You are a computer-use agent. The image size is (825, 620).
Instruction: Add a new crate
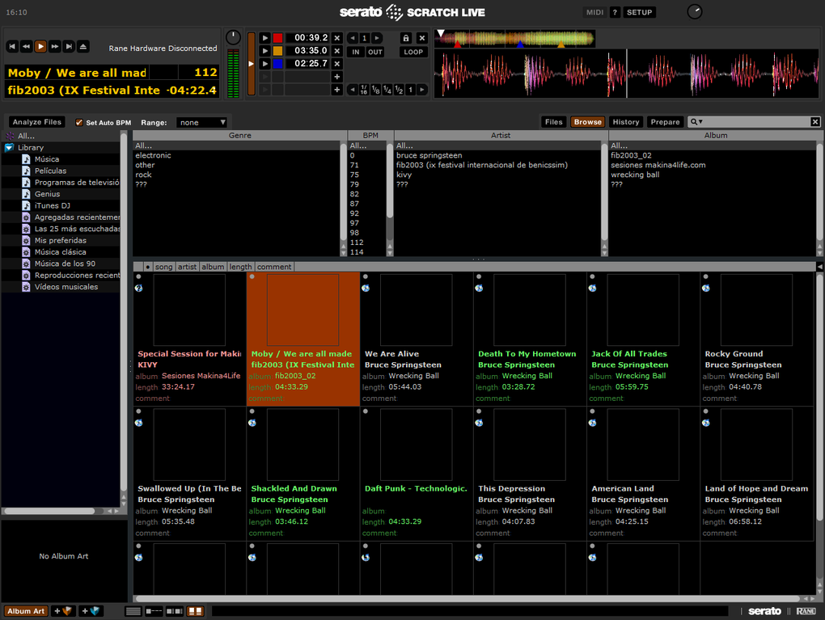pyautogui.click(x=63, y=611)
